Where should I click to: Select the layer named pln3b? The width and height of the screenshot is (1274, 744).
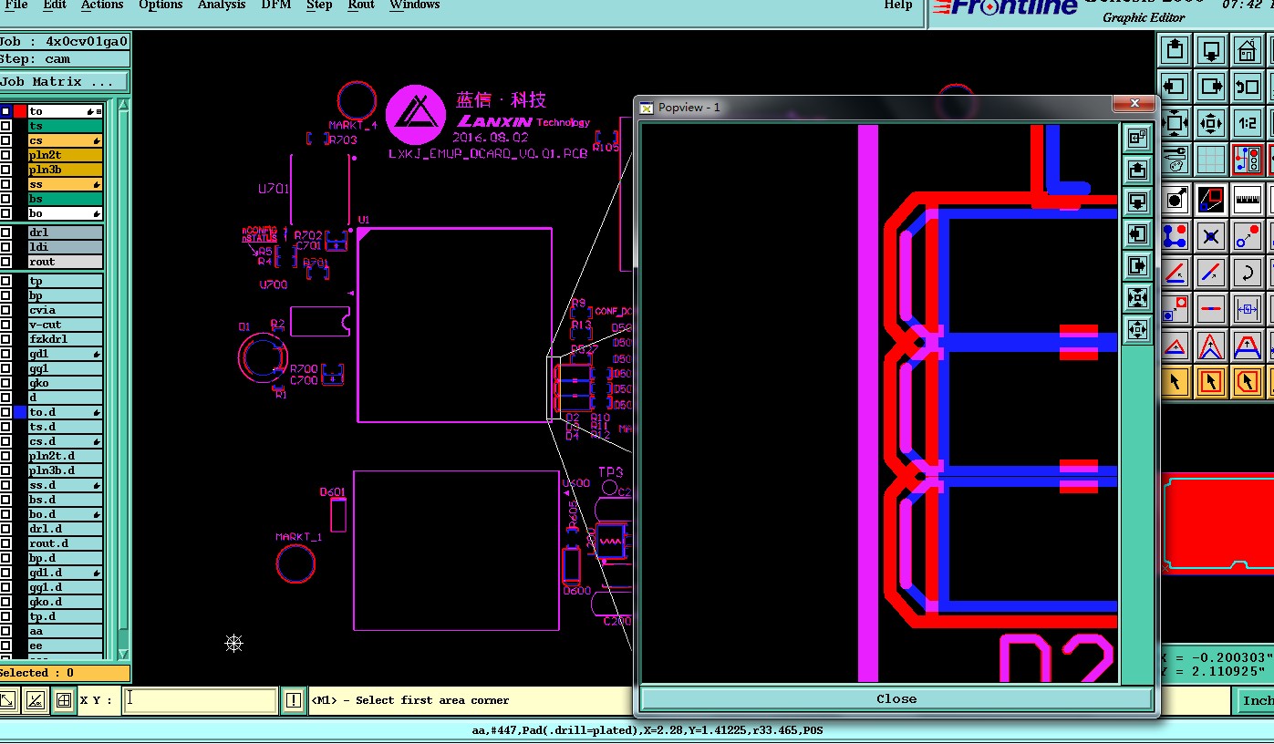pos(65,170)
